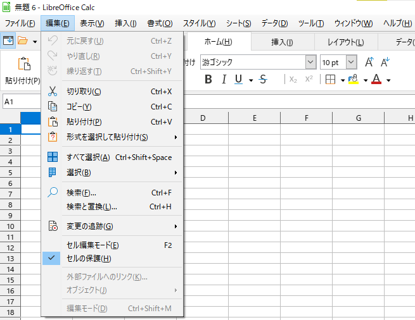Click the increase font size icon
The image size is (415, 320).
click(x=369, y=62)
